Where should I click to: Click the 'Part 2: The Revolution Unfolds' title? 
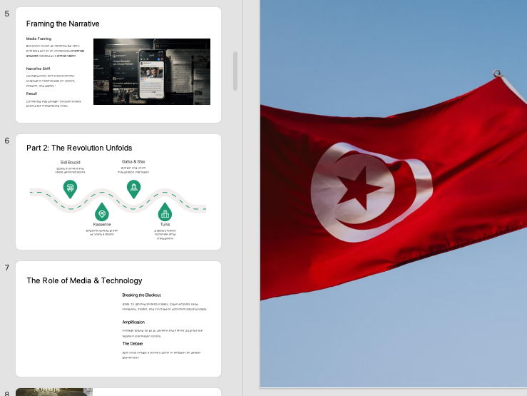click(79, 148)
